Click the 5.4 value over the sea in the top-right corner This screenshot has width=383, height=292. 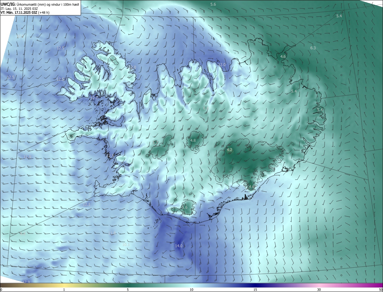339,16
